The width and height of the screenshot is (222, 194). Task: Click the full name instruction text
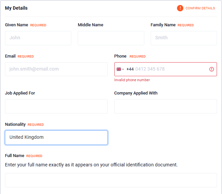(91, 165)
